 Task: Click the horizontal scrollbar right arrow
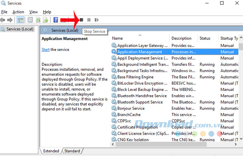[236, 144]
